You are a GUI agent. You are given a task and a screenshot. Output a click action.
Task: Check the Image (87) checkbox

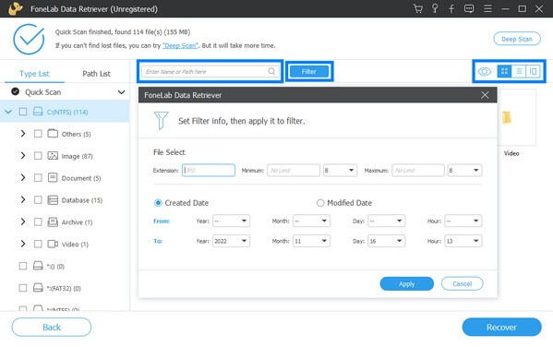click(38, 156)
